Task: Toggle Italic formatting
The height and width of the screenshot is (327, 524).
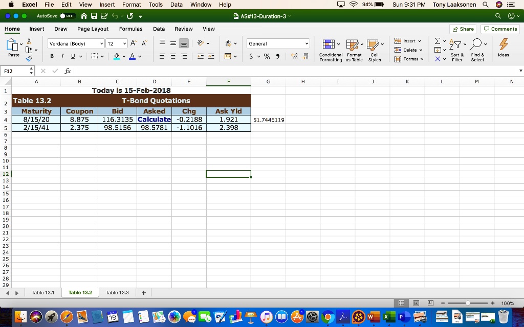Action: [x=62, y=56]
